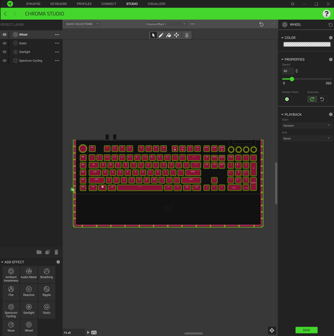The height and width of the screenshot is (336, 334).
Task: Toggle visibility of Starlight layer
Action: [4, 52]
